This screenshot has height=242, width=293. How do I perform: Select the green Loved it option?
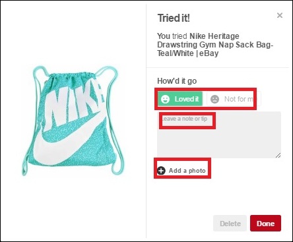tap(180, 99)
